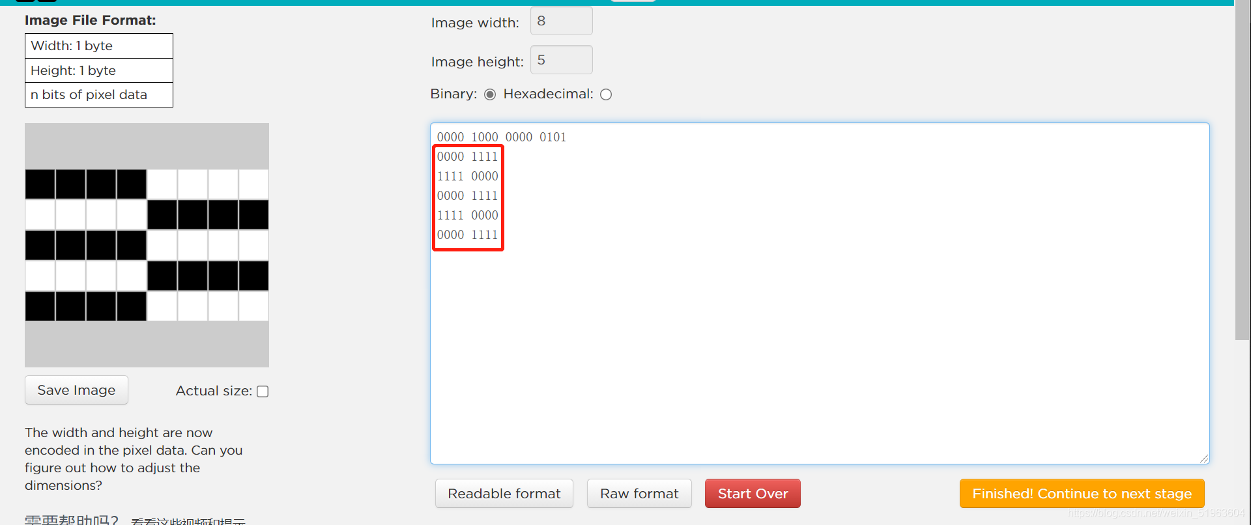1251x525 pixels.
Task: Click the 'Height: 1 byte' format row
Action: [99, 70]
